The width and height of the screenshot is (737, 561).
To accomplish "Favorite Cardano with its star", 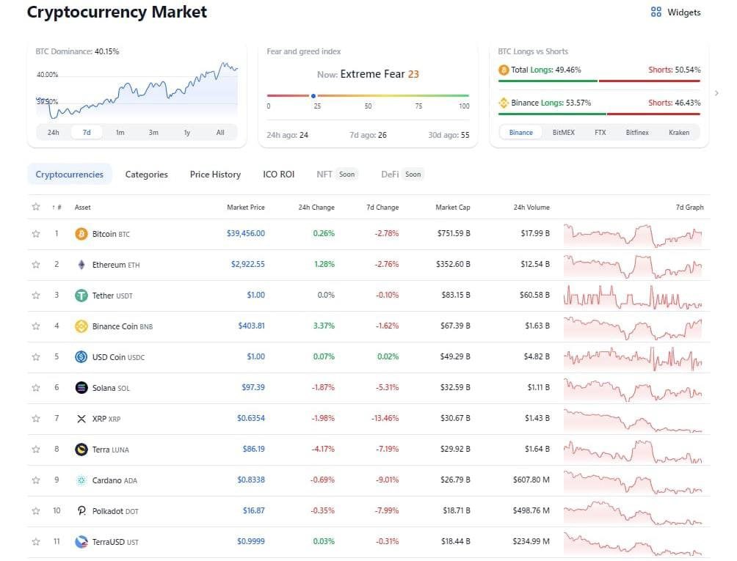I will (x=36, y=480).
